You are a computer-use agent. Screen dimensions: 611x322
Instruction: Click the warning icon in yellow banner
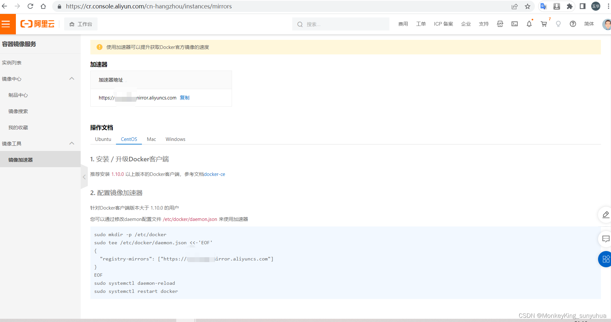(99, 47)
